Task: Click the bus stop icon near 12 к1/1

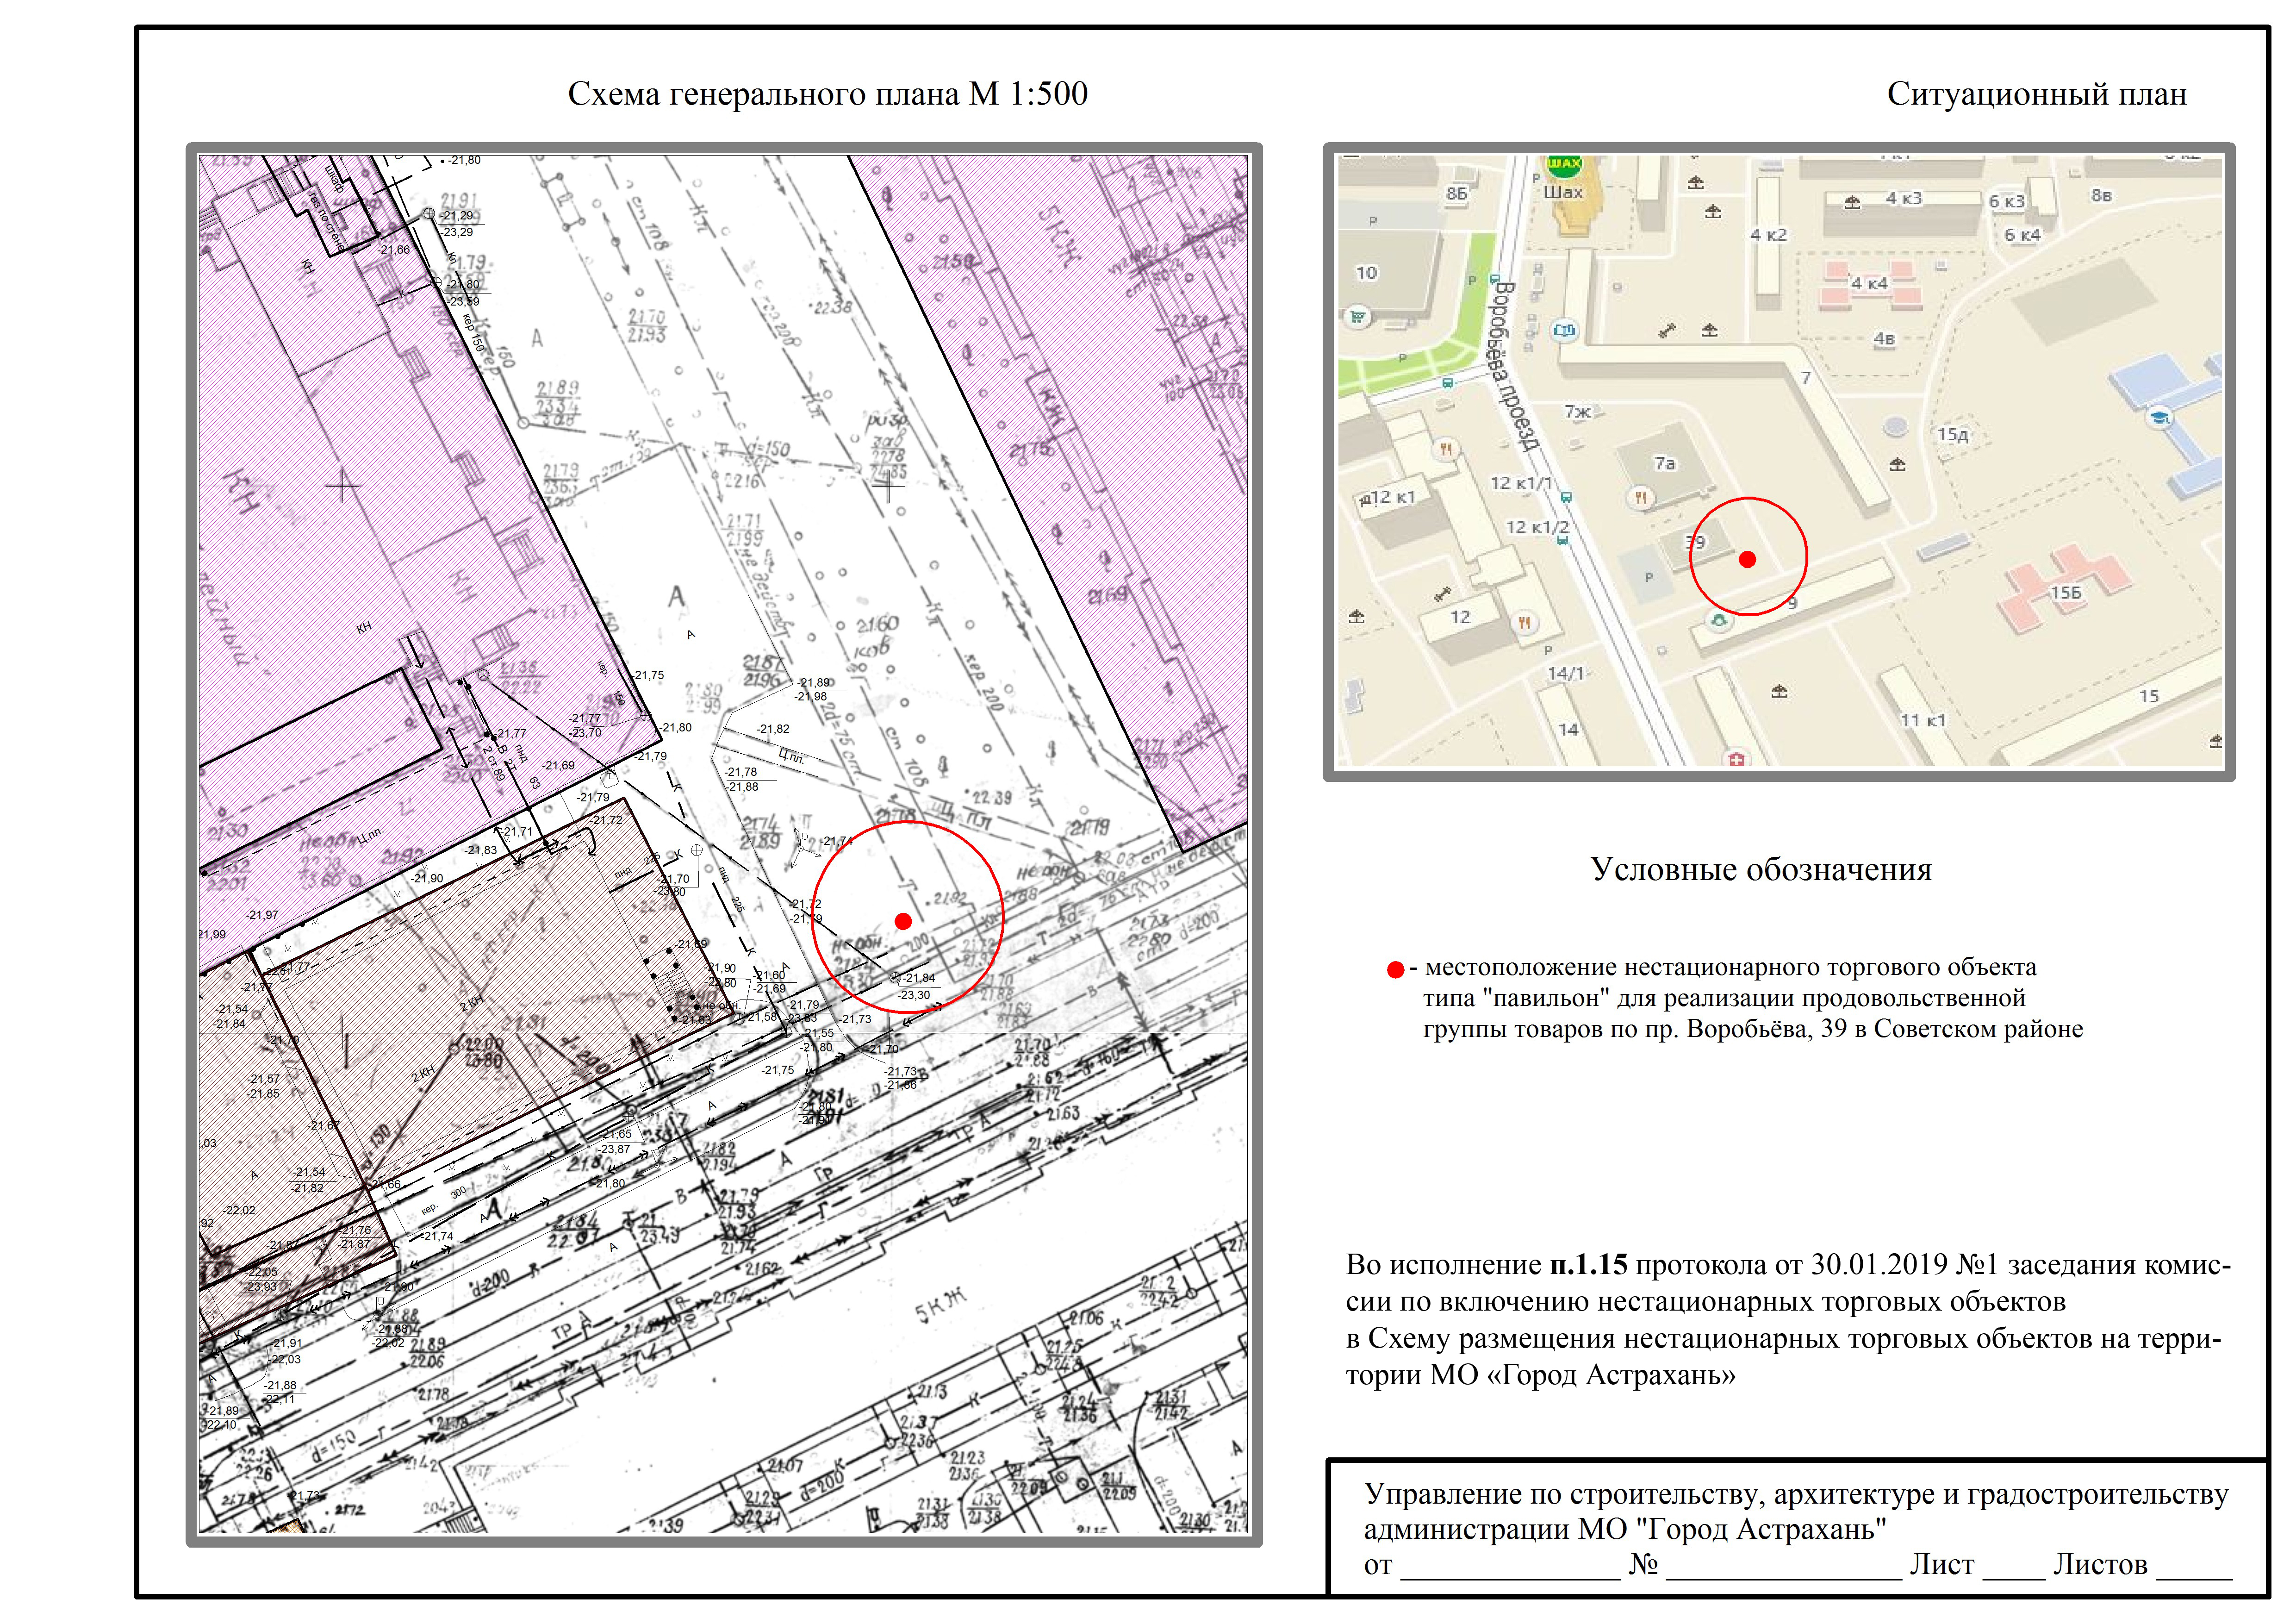Action: tap(1566, 497)
